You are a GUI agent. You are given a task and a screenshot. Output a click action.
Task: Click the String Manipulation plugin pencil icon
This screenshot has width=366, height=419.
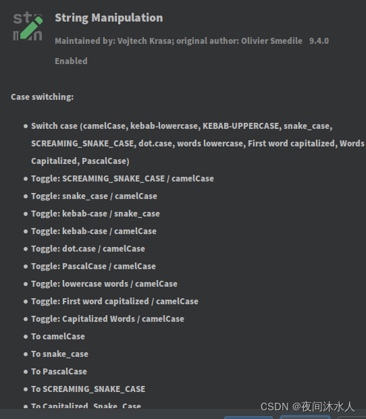[x=28, y=26]
